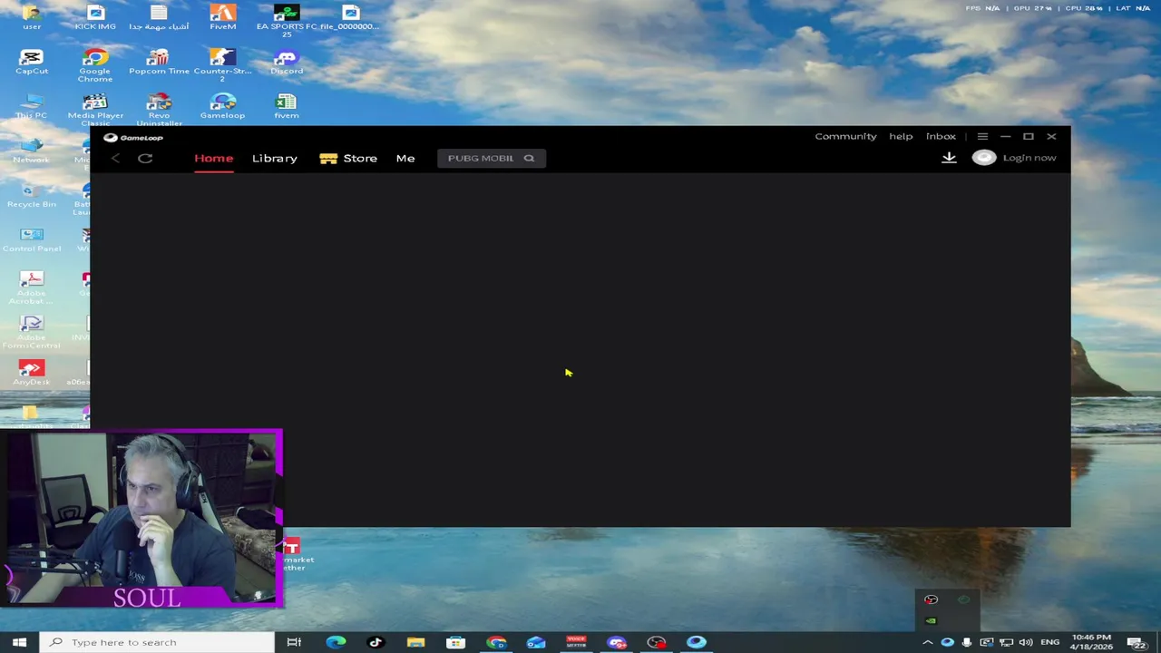The image size is (1161, 653).
Task: Click the profile avatar beside Login now
Action: click(x=984, y=158)
